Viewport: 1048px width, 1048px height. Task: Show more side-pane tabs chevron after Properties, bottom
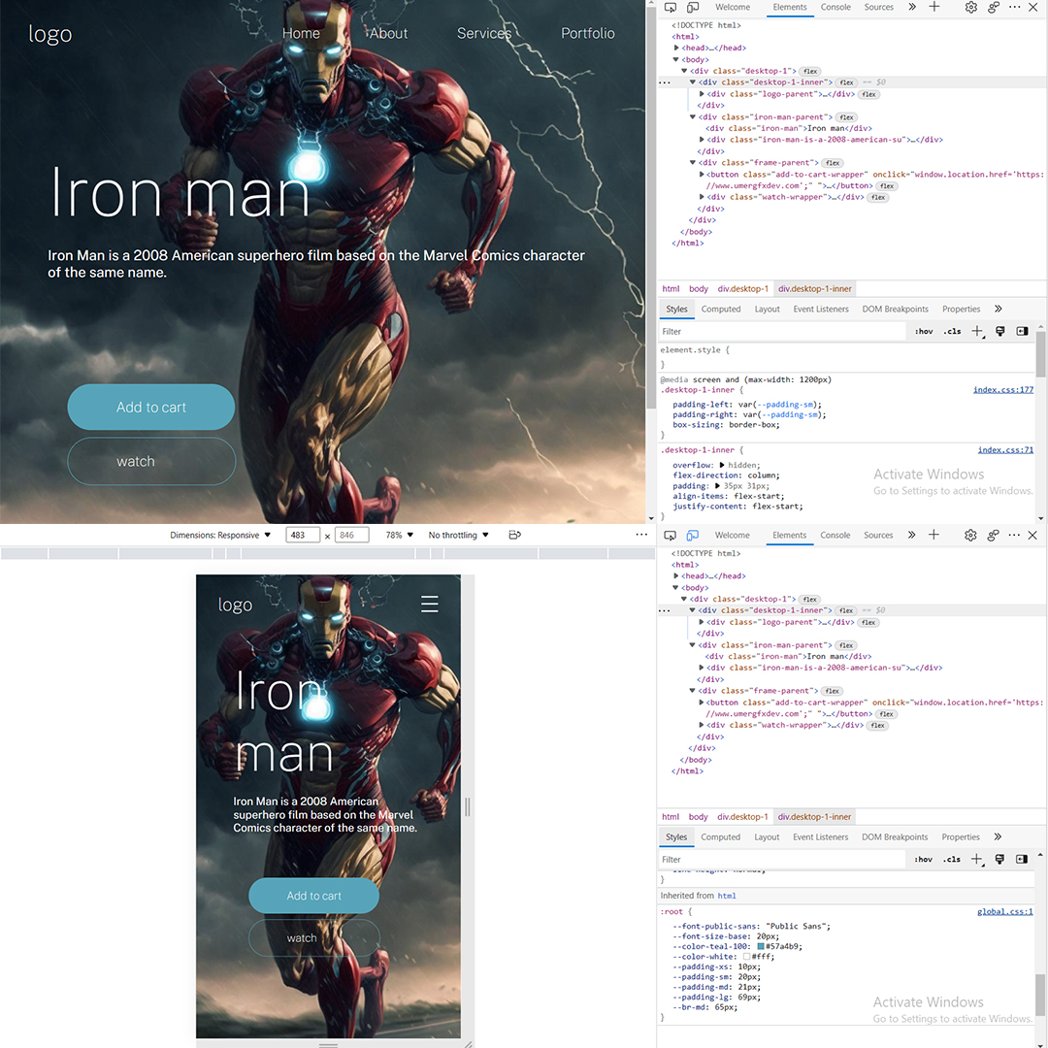(x=998, y=836)
